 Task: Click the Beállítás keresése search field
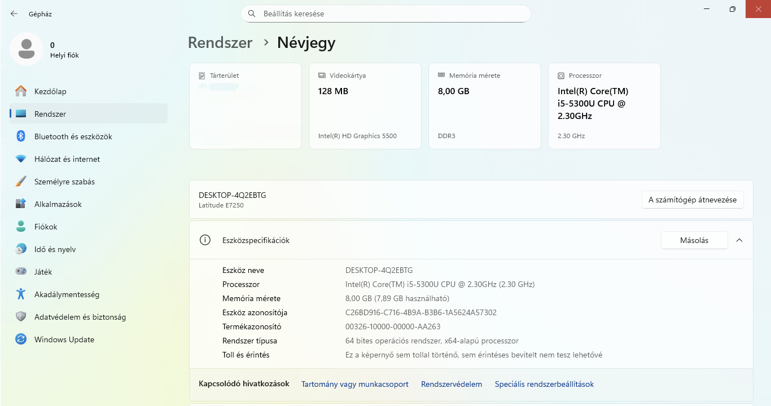pyautogui.click(x=386, y=14)
